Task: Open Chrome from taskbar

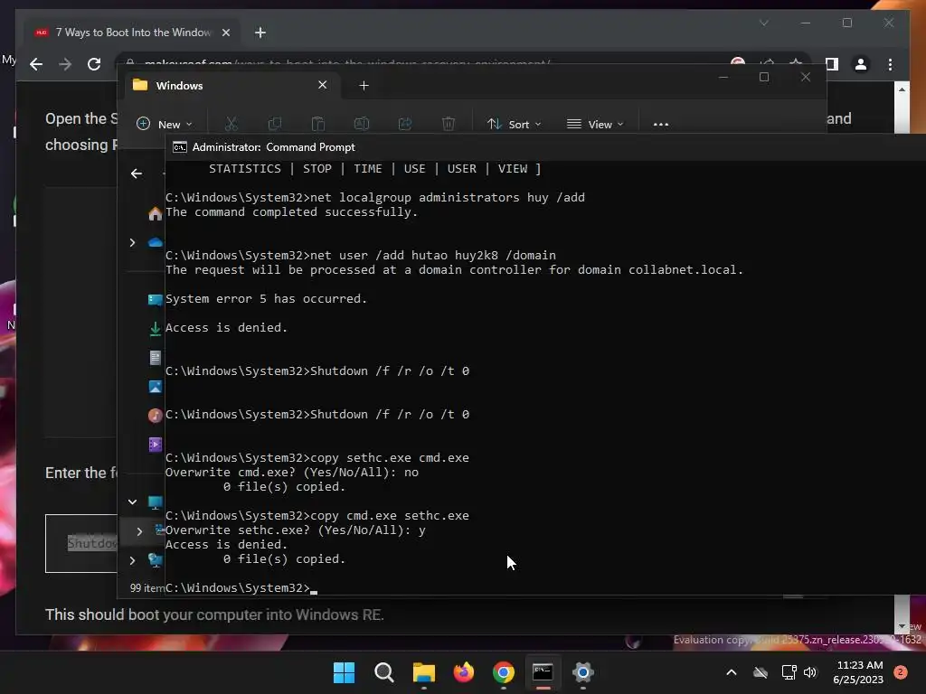Action: (x=503, y=672)
